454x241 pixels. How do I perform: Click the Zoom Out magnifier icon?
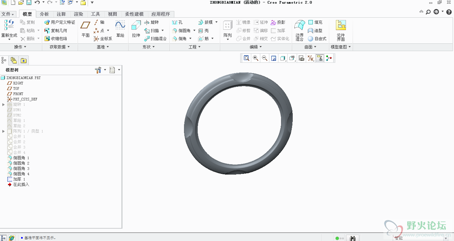point(265,58)
